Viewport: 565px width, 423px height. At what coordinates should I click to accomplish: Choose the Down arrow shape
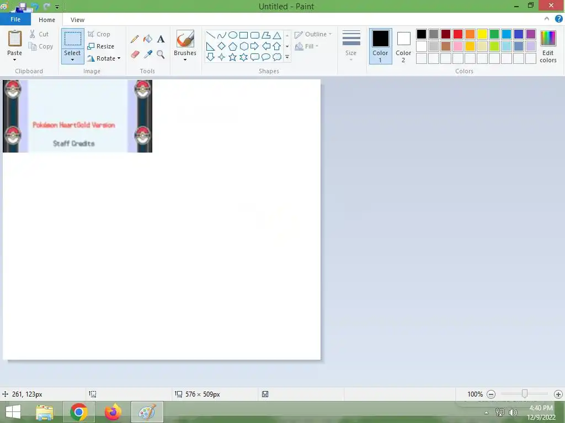coord(210,57)
